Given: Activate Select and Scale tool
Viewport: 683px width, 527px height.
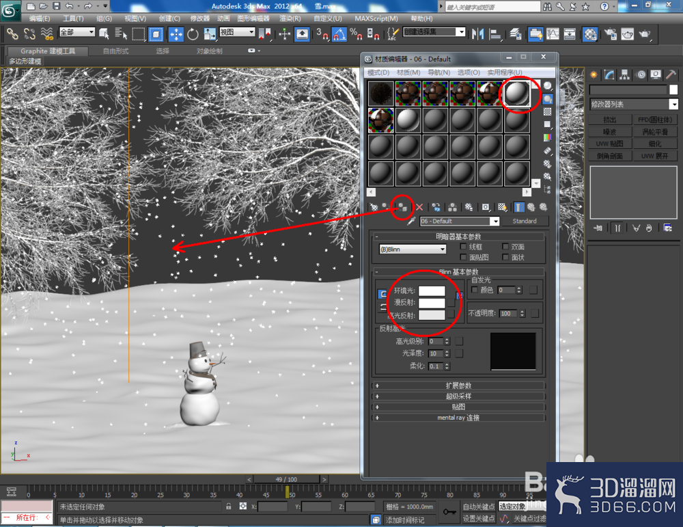Looking at the screenshot, I should tap(210, 33).
